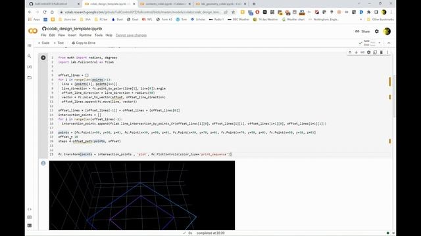Open a new browser tab

254,4
